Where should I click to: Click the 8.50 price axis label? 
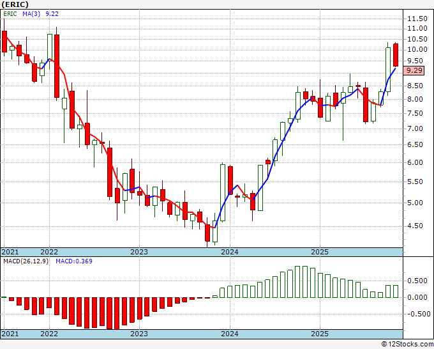[415, 86]
